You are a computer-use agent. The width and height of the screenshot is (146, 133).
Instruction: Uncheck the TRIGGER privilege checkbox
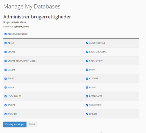tap(6, 114)
